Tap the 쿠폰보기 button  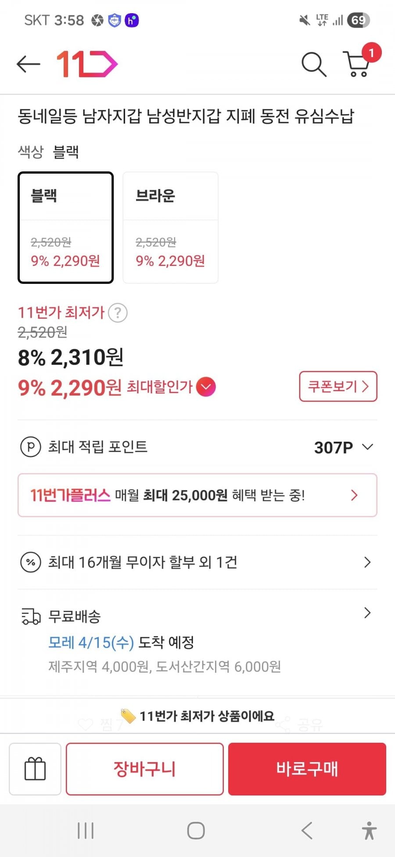tap(338, 387)
